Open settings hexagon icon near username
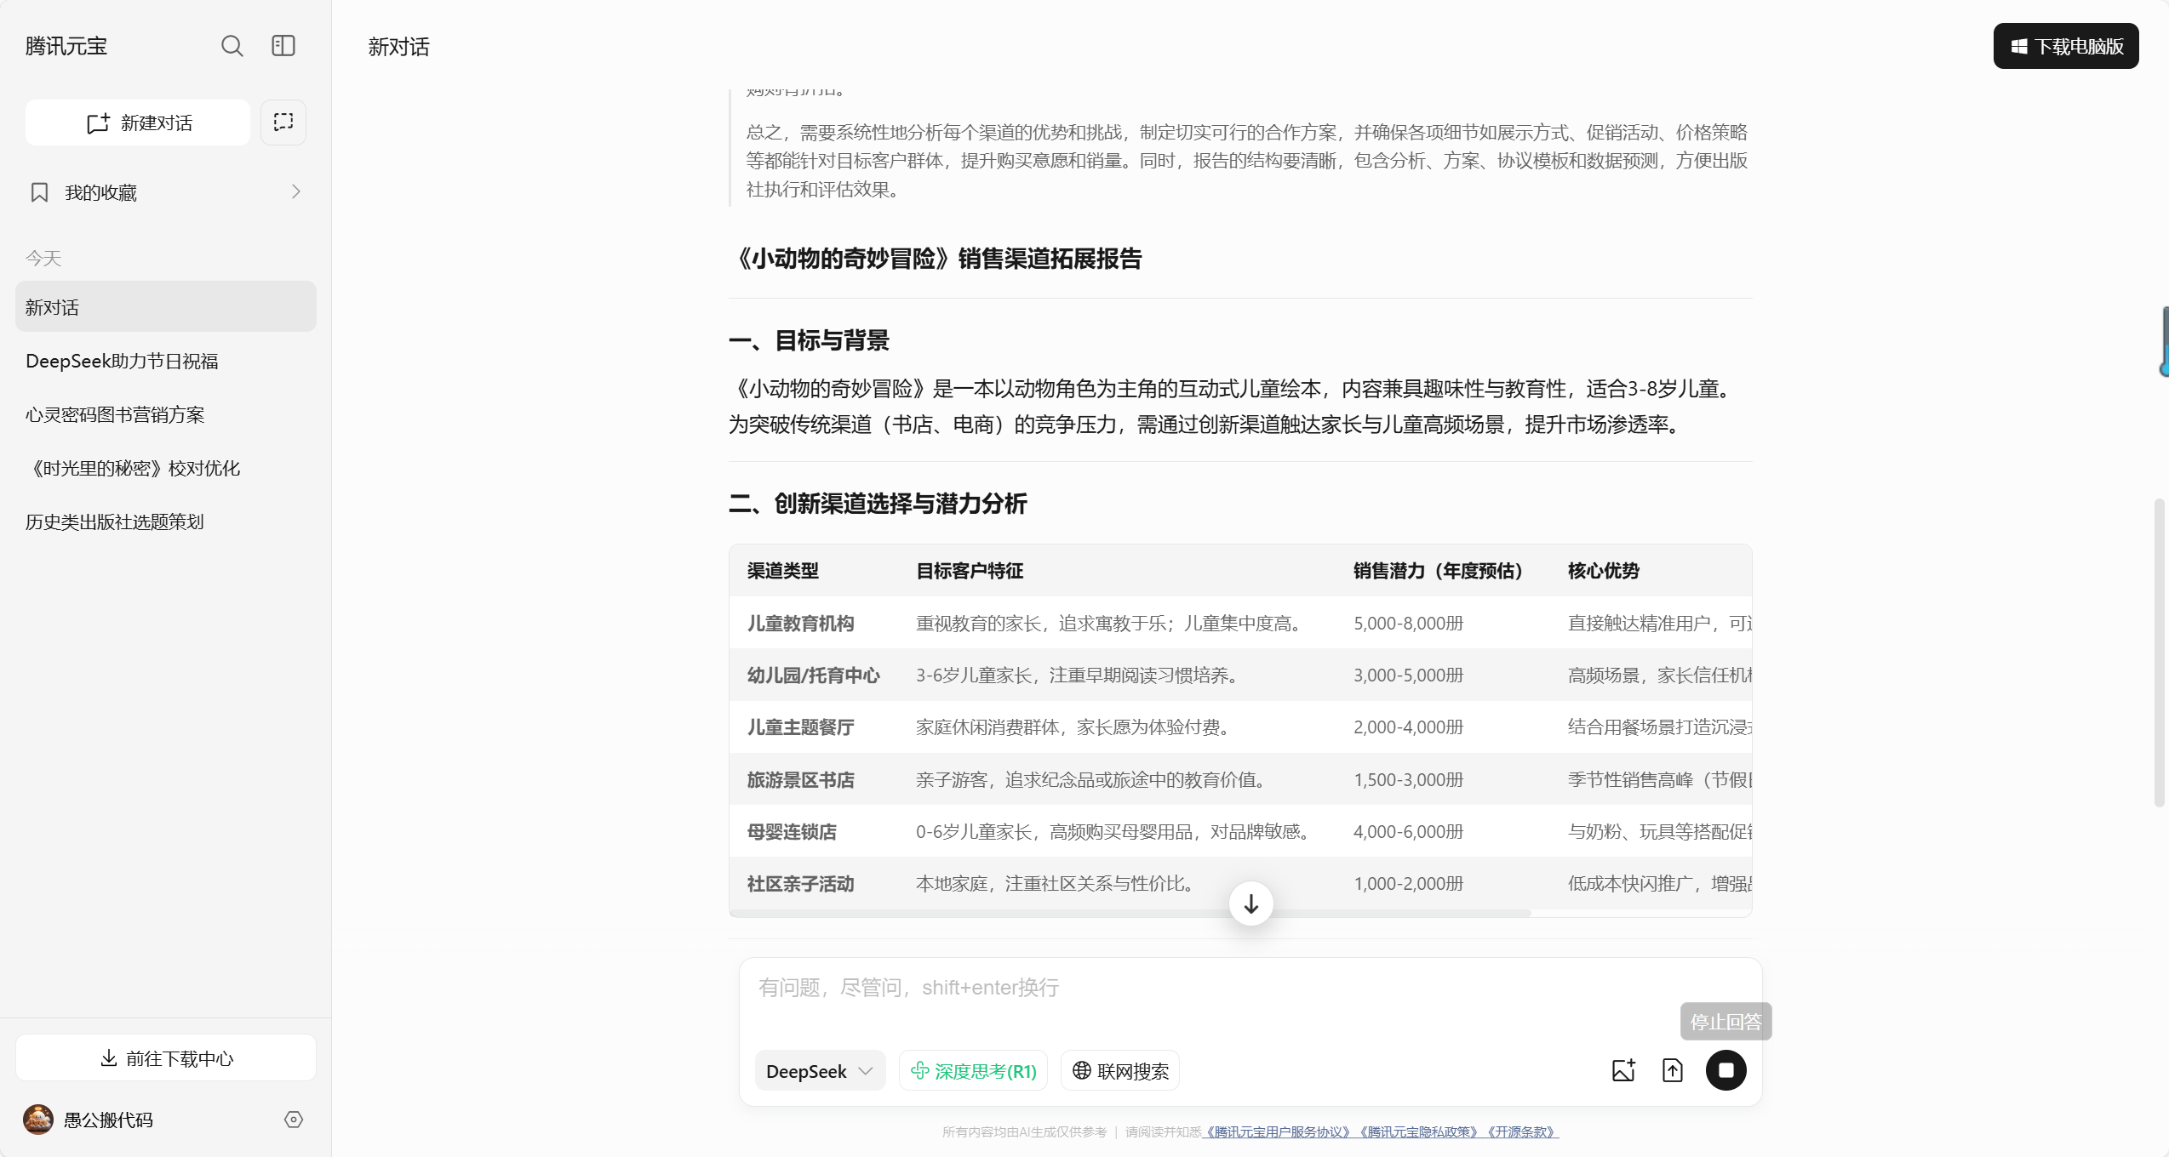Screen dimensions: 2169x1157 click(x=294, y=1120)
